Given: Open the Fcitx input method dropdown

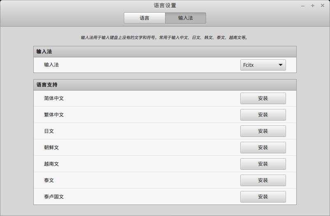Looking at the screenshot, I should pyautogui.click(x=263, y=65).
